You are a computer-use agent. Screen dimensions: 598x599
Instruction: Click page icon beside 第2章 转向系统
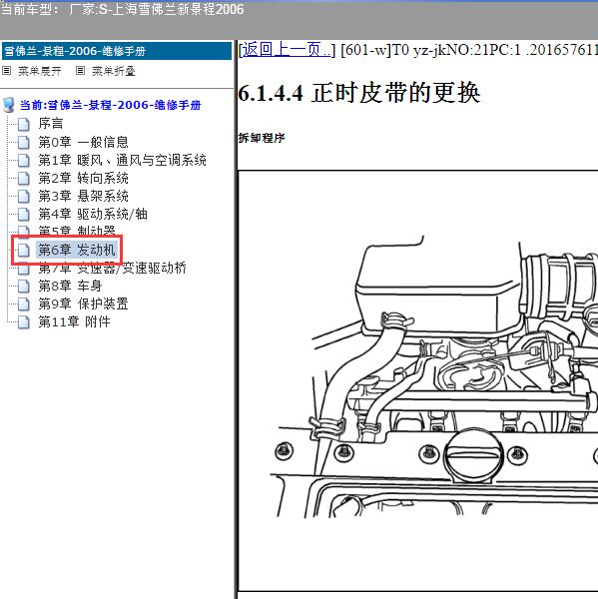(24, 178)
